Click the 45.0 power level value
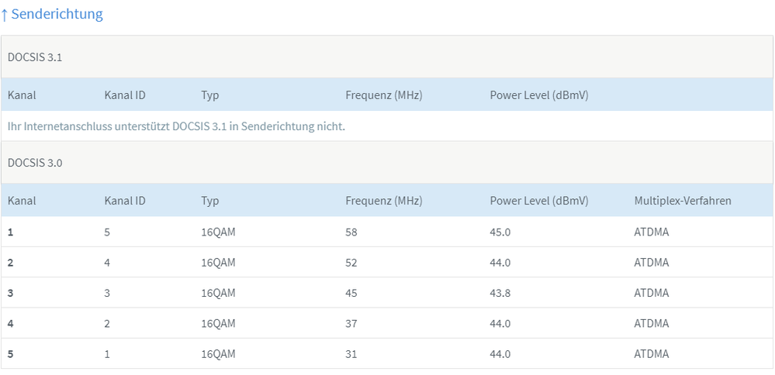Image resolution: width=775 pixels, height=375 pixels. 500,232
